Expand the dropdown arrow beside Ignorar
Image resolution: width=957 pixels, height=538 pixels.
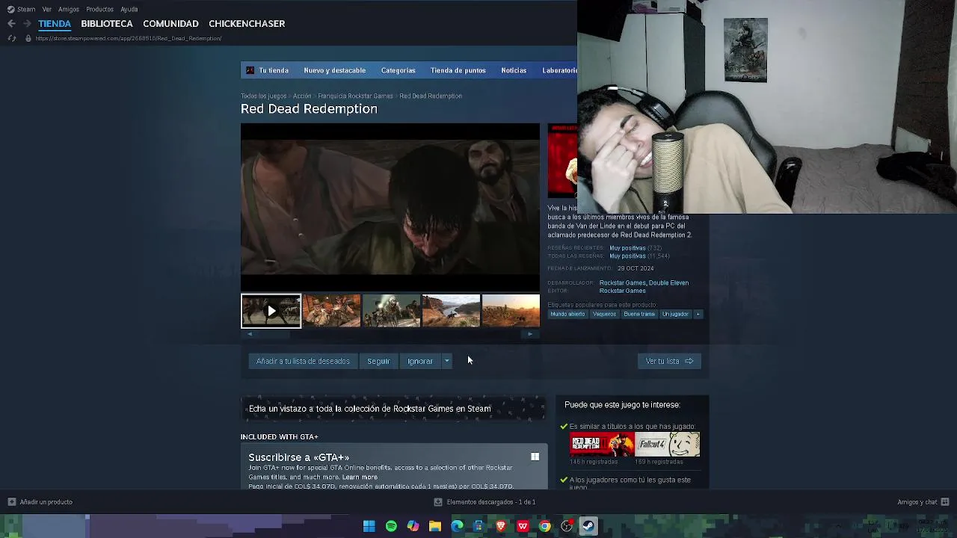[x=446, y=361]
